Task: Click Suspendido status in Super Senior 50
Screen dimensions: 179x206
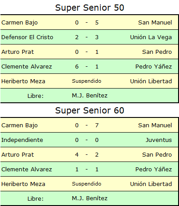Action: (87, 81)
